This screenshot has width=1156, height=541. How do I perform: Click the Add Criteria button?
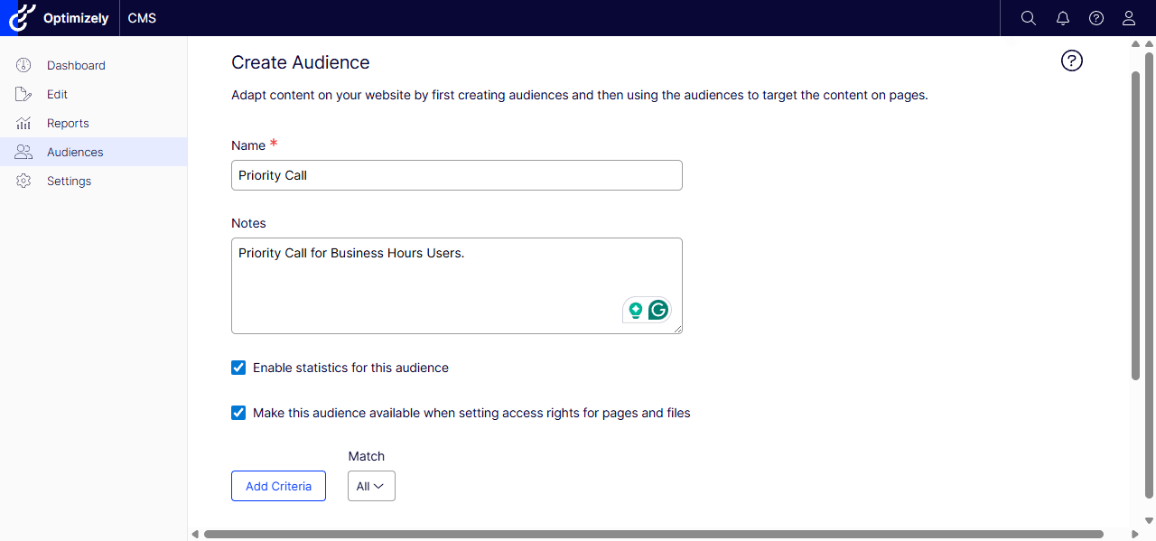pos(278,486)
